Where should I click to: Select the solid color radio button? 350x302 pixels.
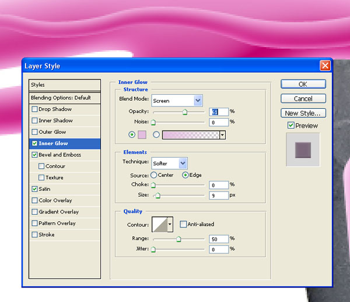pyautogui.click(x=132, y=134)
